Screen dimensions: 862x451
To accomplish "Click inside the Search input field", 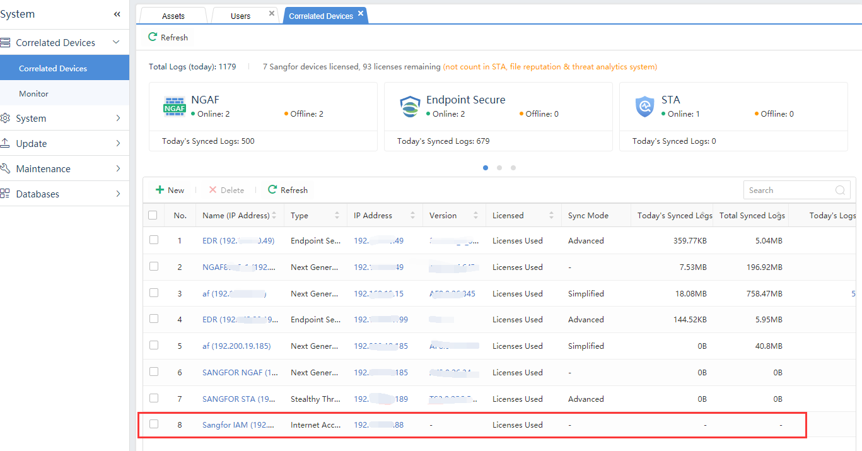I will (788, 190).
